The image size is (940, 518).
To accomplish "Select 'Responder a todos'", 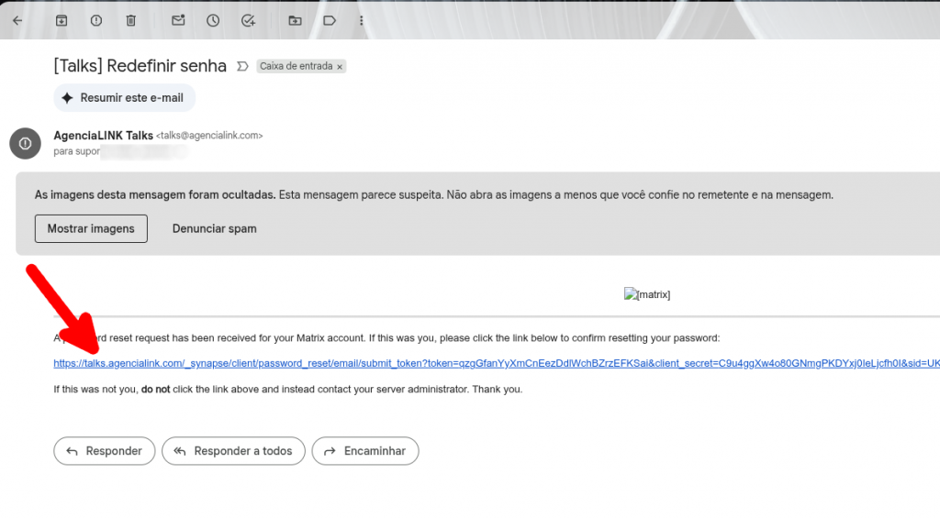I will pyautogui.click(x=233, y=451).
